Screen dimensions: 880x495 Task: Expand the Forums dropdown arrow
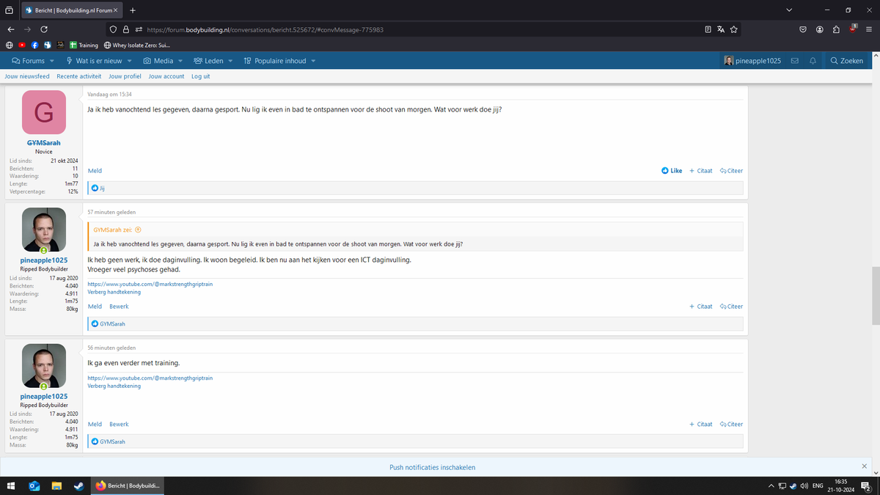(52, 61)
